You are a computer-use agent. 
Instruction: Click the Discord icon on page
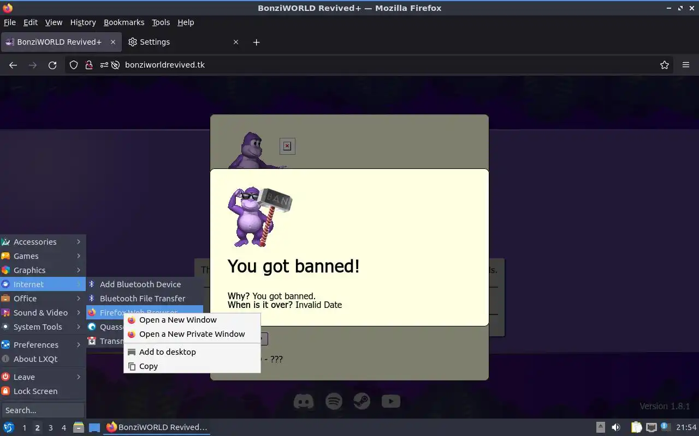tap(304, 402)
